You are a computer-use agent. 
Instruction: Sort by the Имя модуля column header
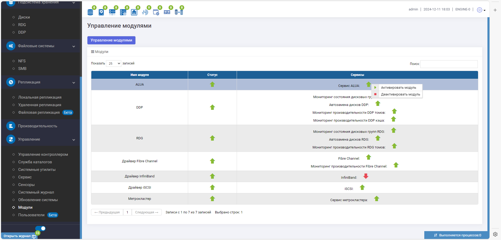click(x=140, y=75)
